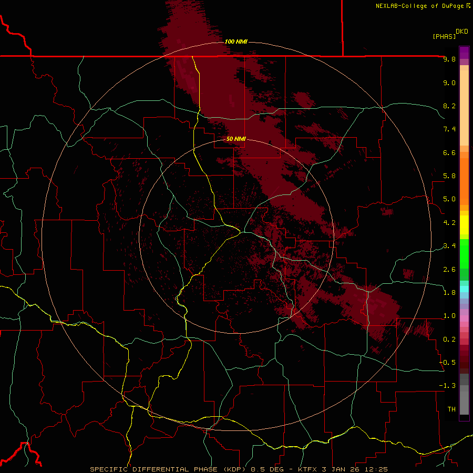Click the 7.4 value on color scale

(x=449, y=129)
